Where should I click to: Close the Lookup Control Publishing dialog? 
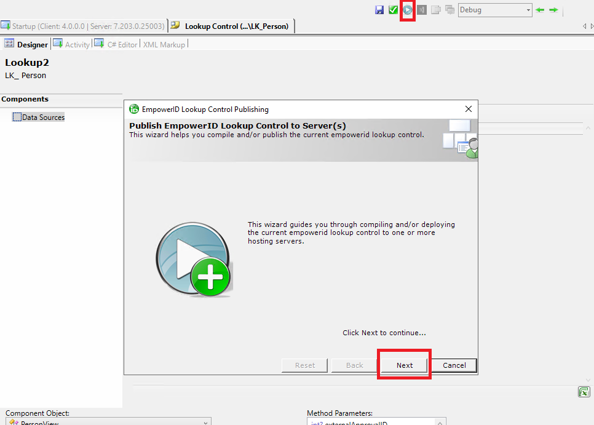[468, 109]
